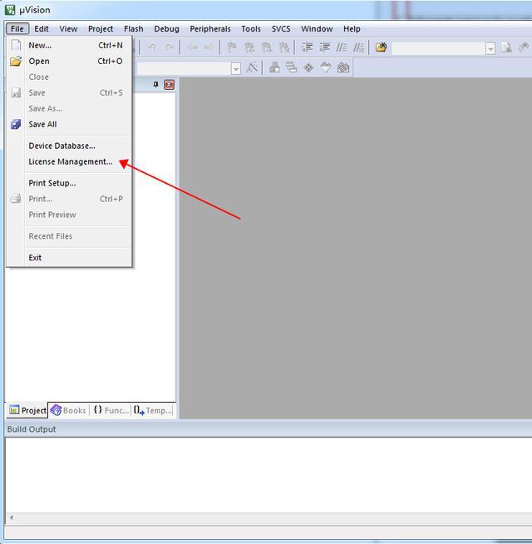Click the Build Output horizontal scrollbar
This screenshot has width=532, height=544.
266,517
